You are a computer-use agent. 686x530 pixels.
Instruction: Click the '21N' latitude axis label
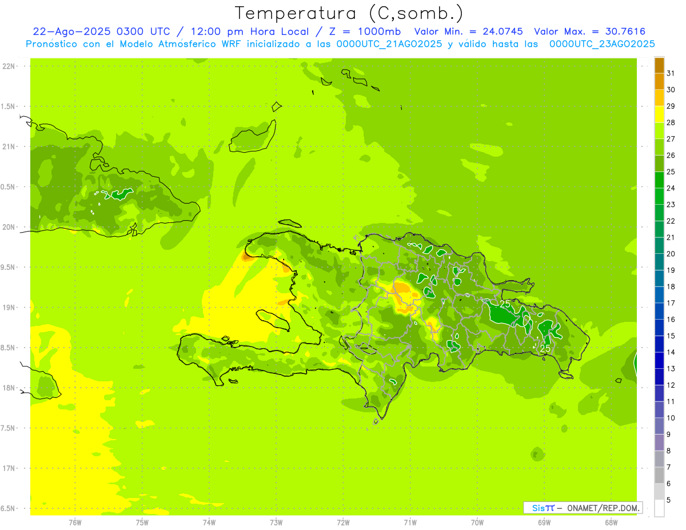pyautogui.click(x=9, y=146)
